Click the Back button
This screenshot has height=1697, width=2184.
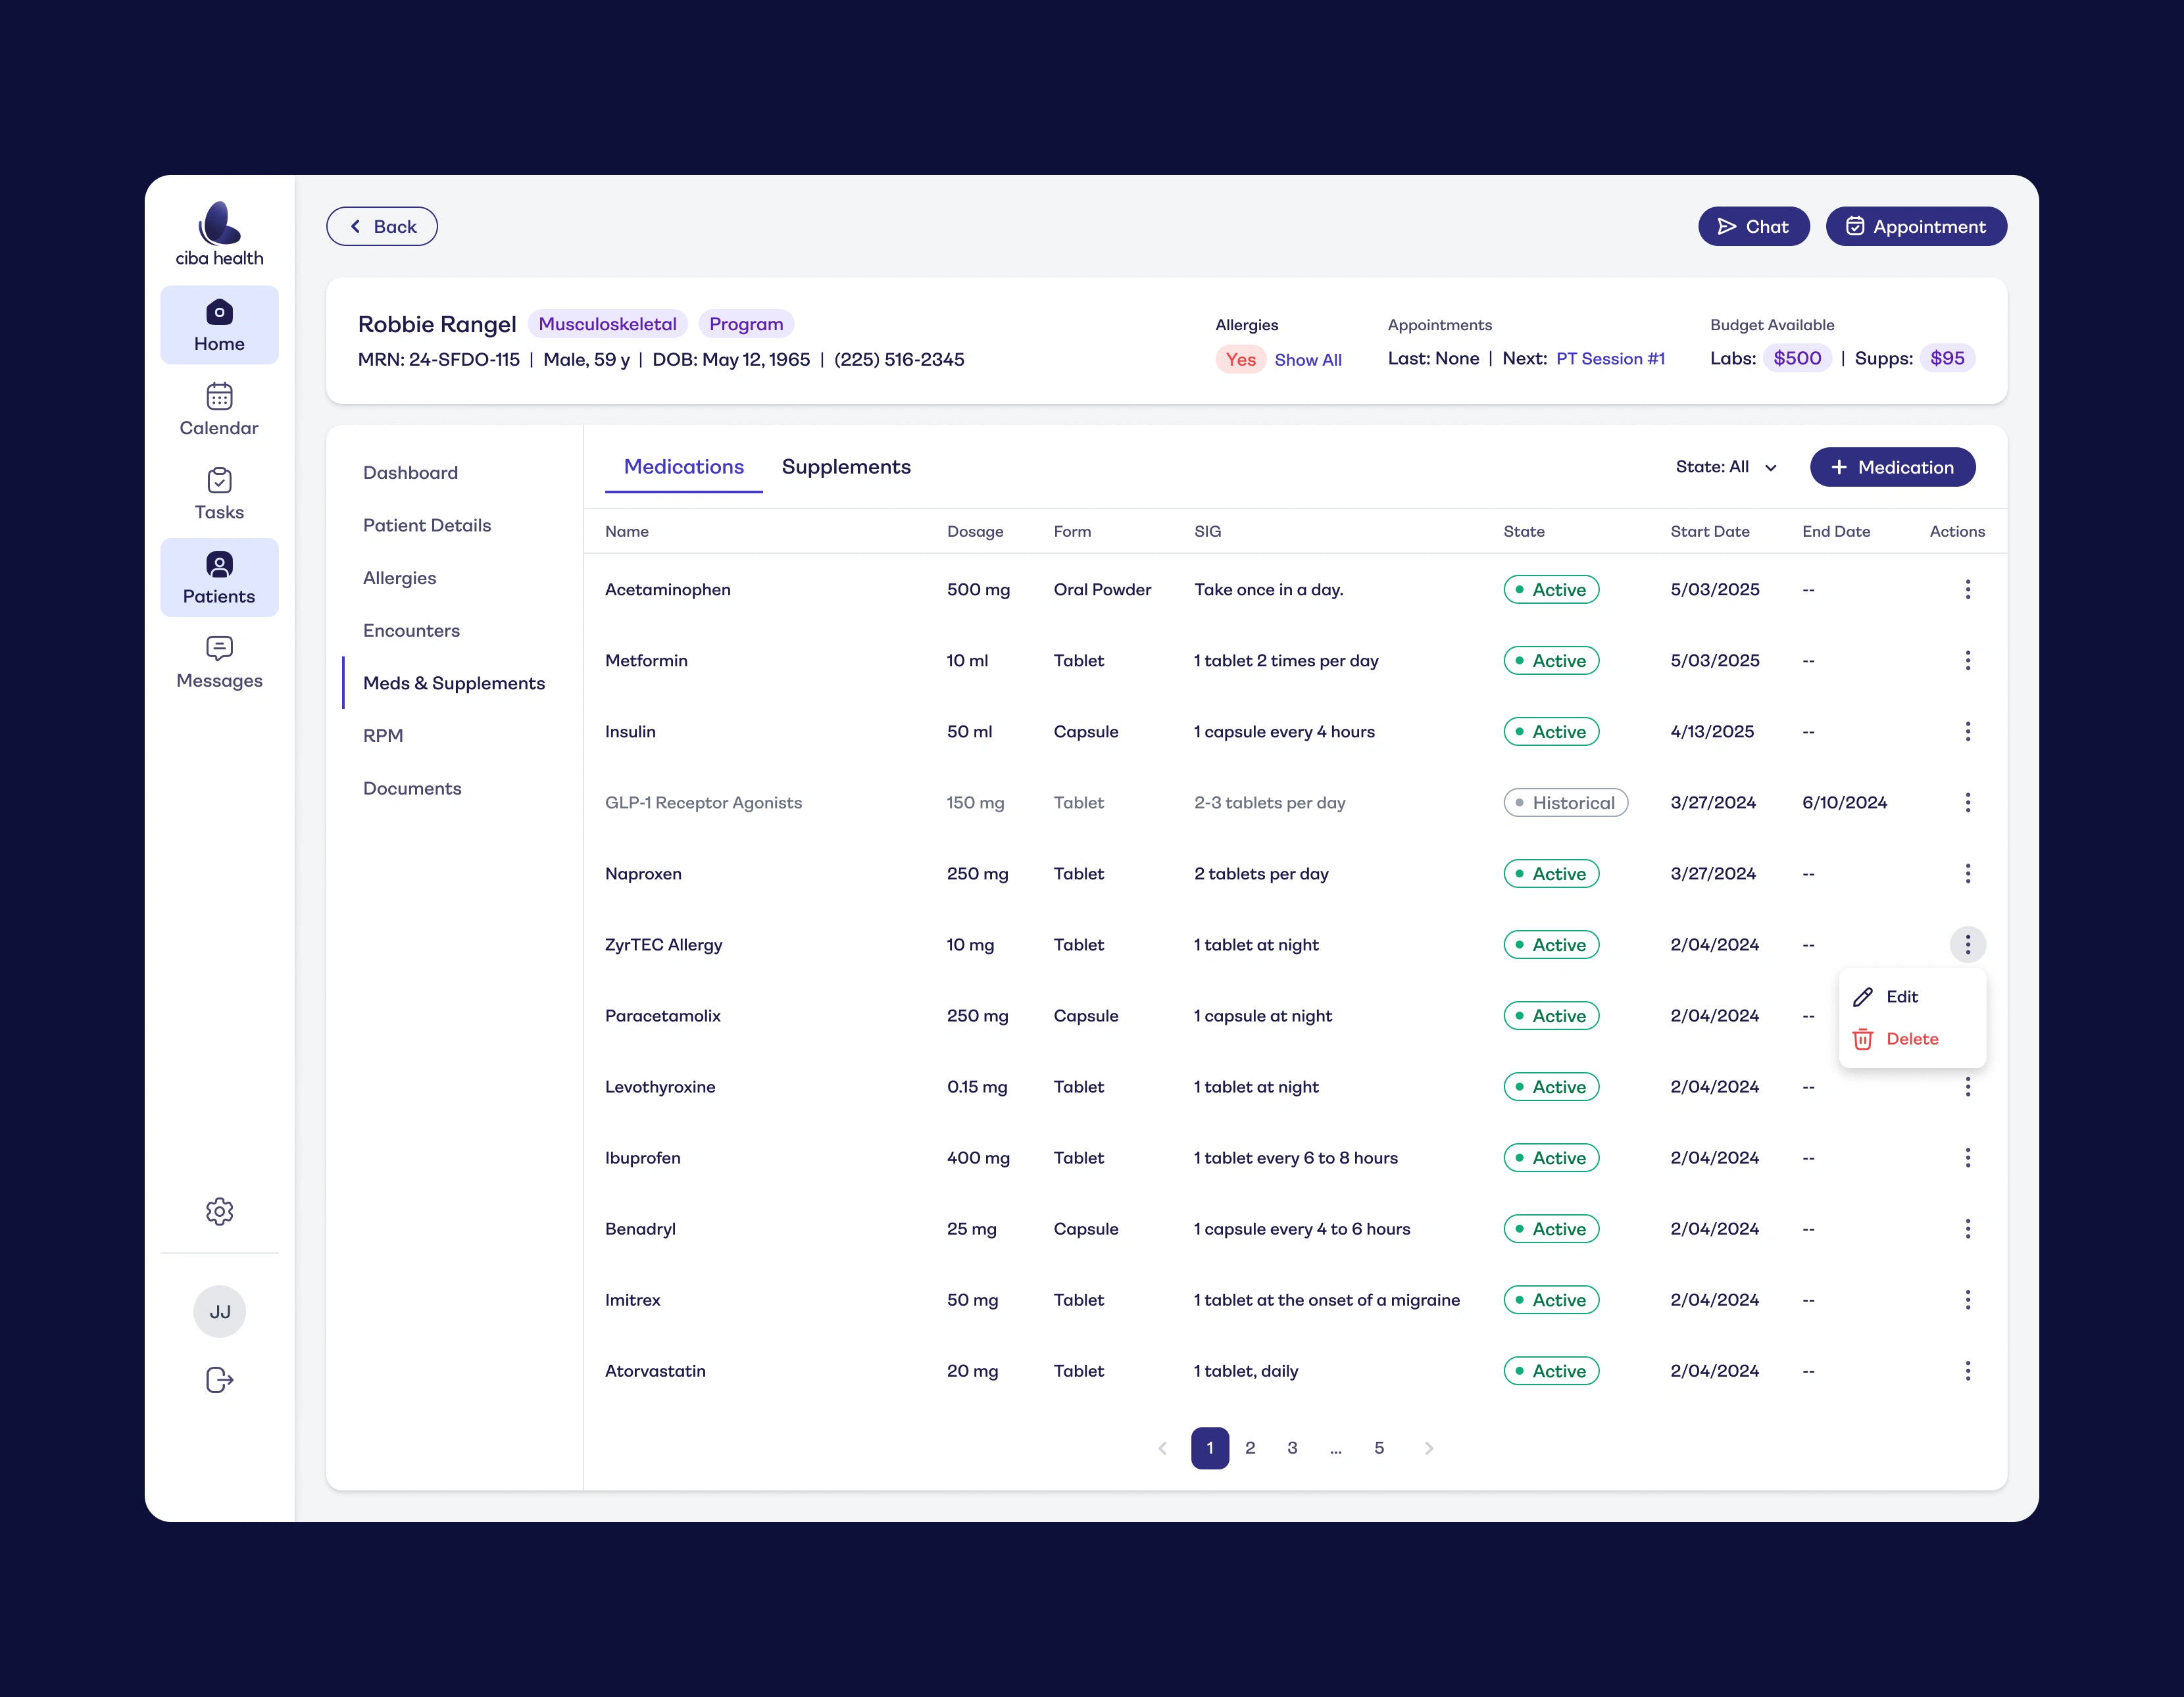click(x=382, y=227)
